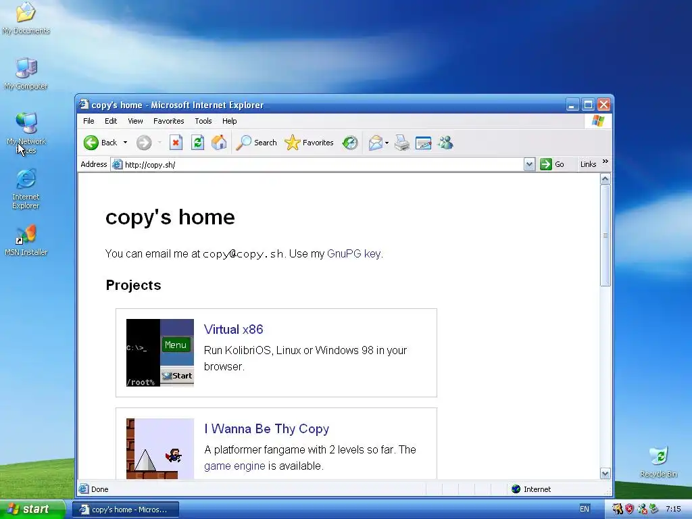Expand the Back button history dropdown arrow
Viewport: 692px width, 519px height.
125,143
